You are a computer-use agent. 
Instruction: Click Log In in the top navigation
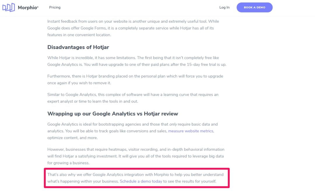[224, 7]
